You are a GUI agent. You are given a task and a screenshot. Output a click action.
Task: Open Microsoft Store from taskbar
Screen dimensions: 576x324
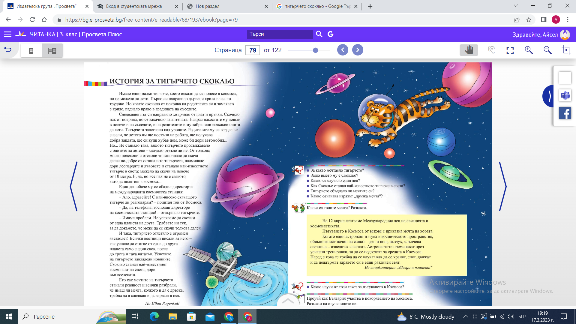click(x=191, y=316)
